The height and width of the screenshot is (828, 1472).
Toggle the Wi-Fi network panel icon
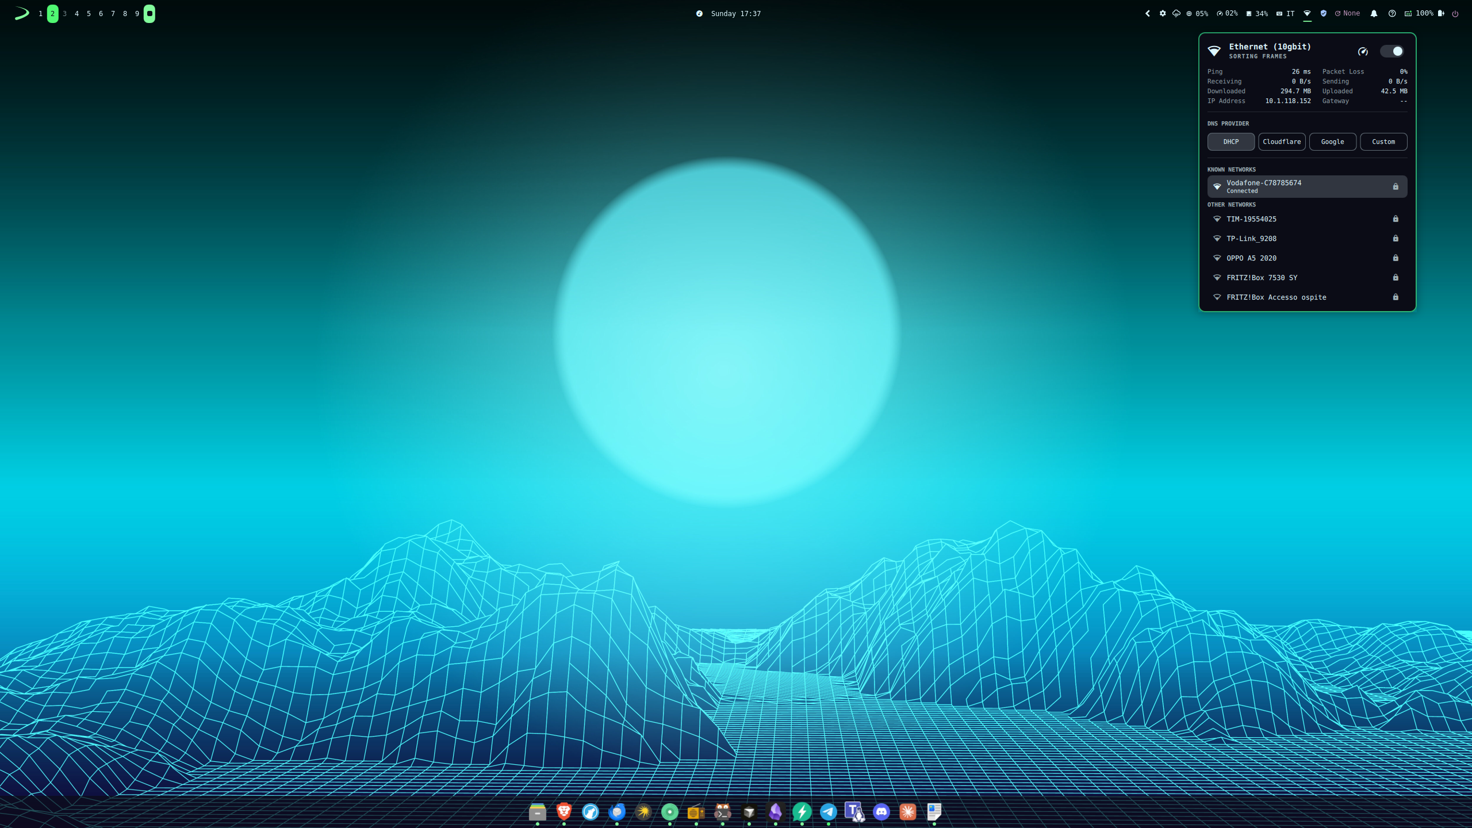[1307, 13]
